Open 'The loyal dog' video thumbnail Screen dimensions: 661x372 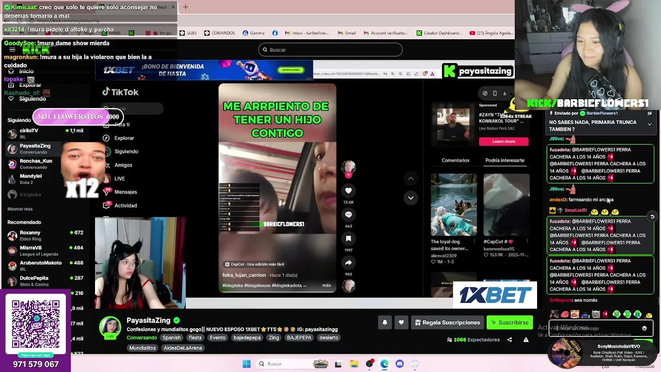pyautogui.click(x=454, y=205)
